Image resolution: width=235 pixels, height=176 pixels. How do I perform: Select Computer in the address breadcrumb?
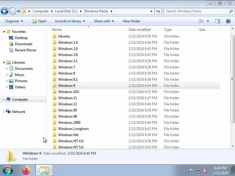(41, 11)
